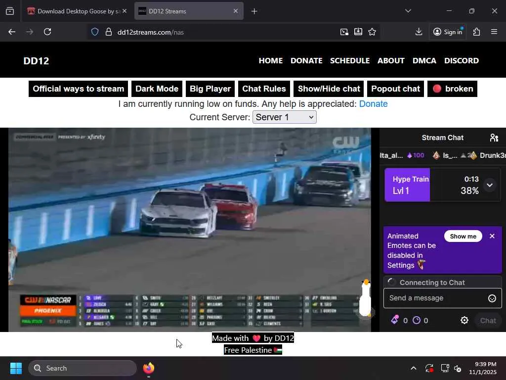506x380 pixels.
Task: Report stream with broken button
Action: pyautogui.click(x=453, y=89)
